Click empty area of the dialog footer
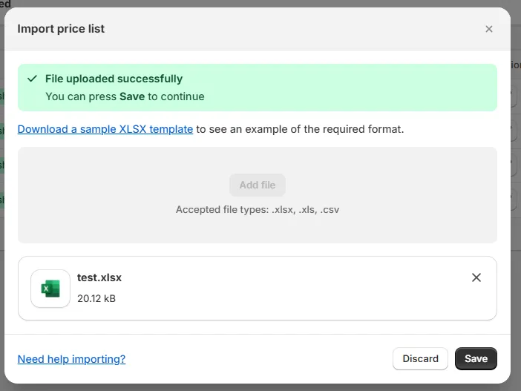Screen dimensions: 521x391 (259, 359)
